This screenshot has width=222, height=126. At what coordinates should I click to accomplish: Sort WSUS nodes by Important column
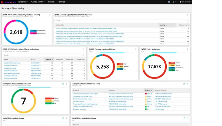(59, 59)
